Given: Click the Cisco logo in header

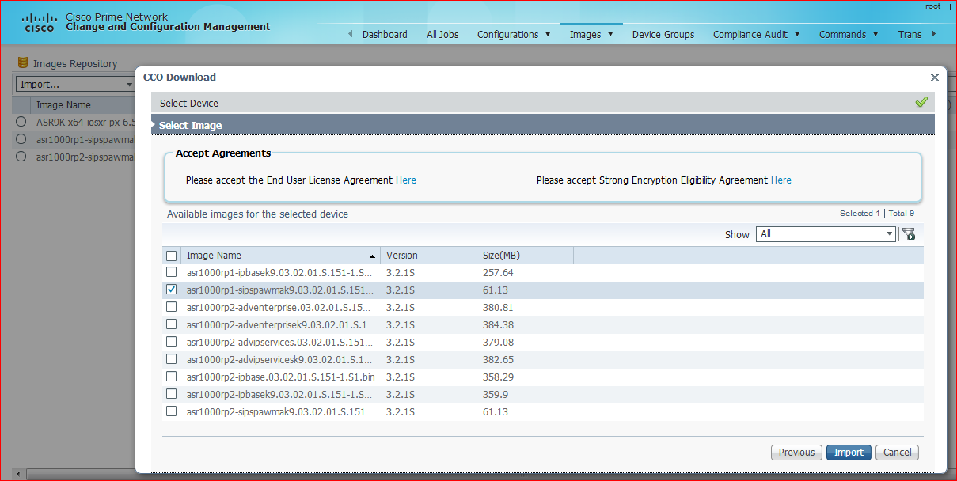Looking at the screenshot, I should pyautogui.click(x=40, y=22).
